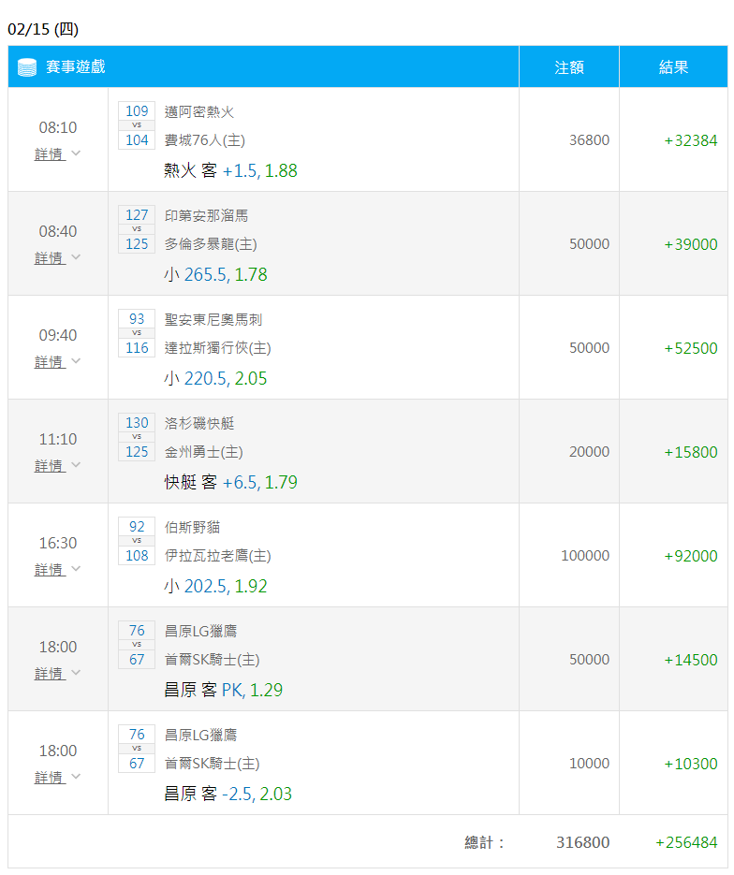
Task: Click the 130 vs 125 score box
Action: (137, 437)
